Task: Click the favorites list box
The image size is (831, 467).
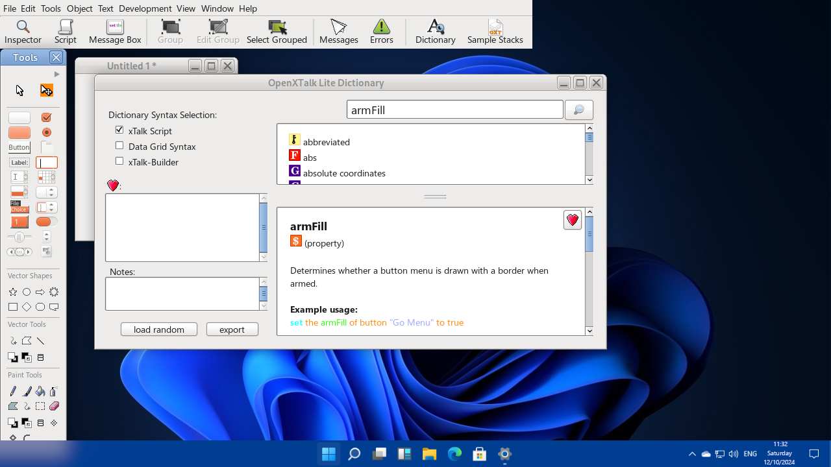Action: pyautogui.click(x=182, y=228)
